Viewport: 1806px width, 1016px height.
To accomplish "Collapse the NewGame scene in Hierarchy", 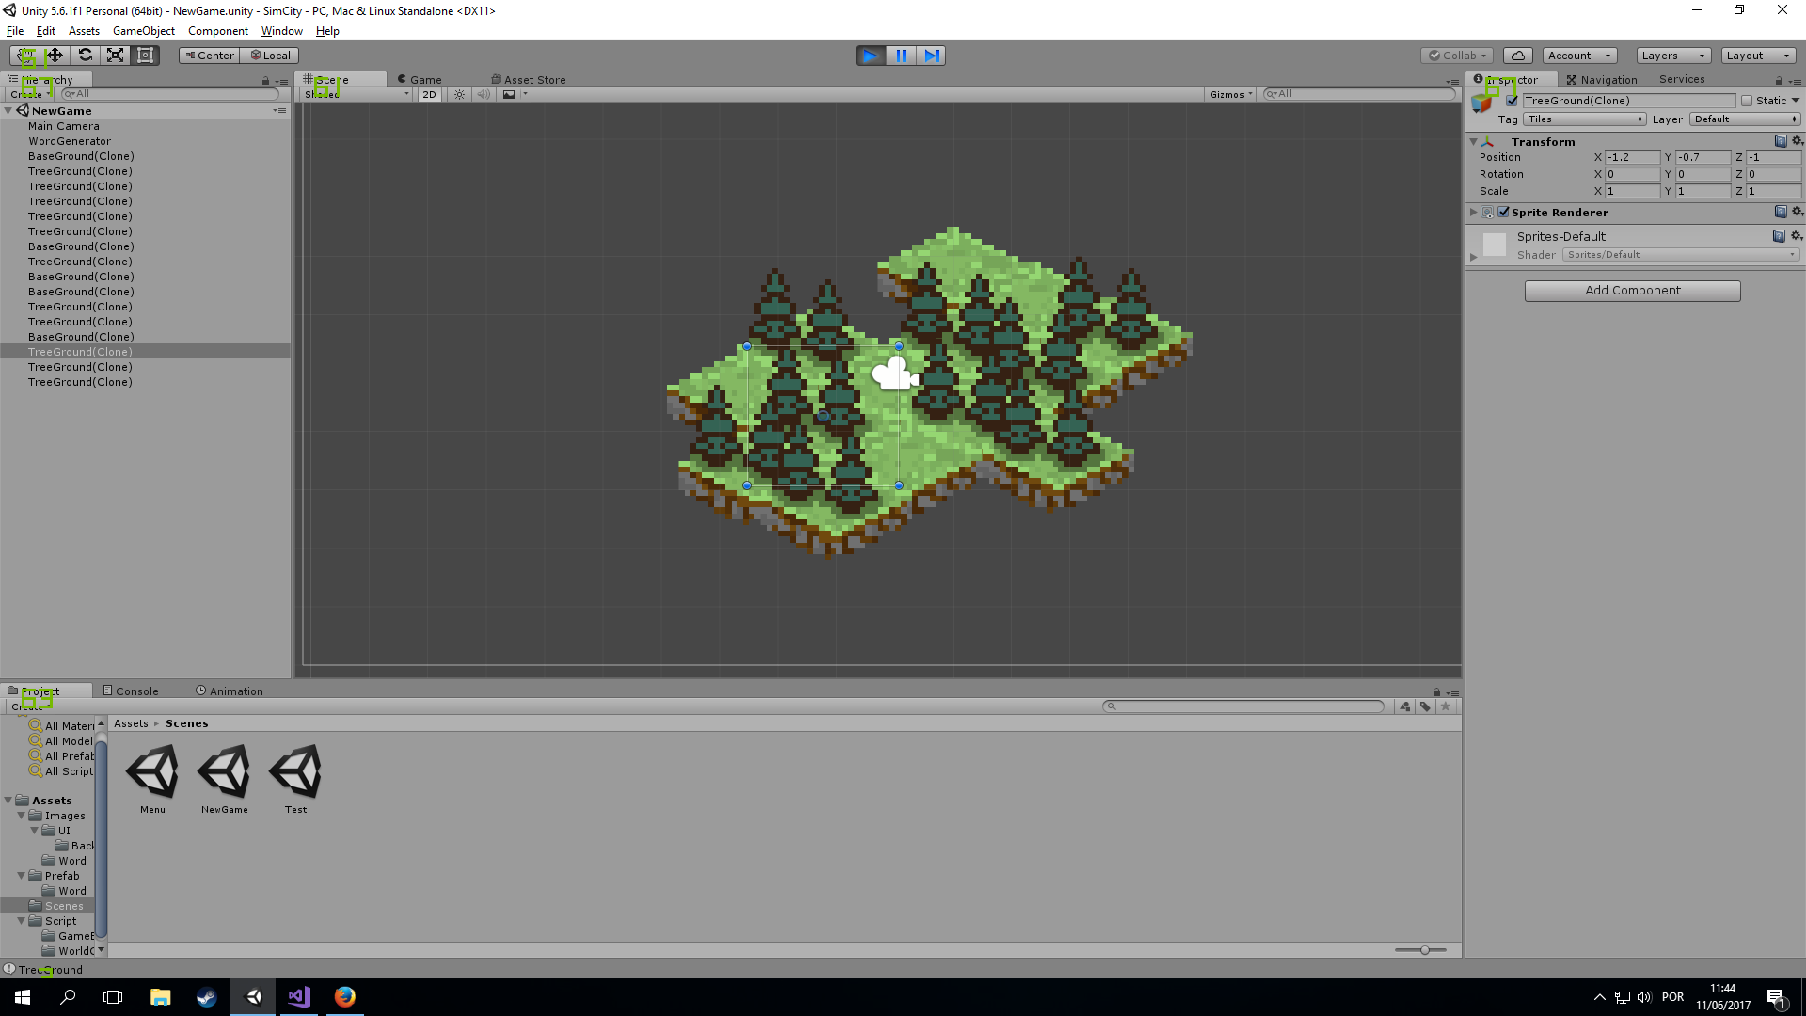I will (x=8, y=111).
